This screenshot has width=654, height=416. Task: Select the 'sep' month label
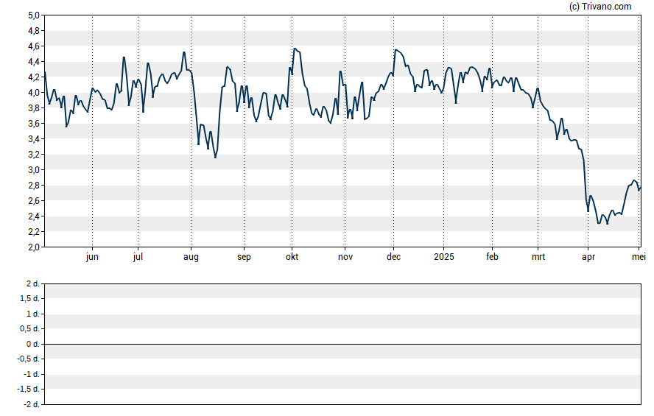click(244, 257)
